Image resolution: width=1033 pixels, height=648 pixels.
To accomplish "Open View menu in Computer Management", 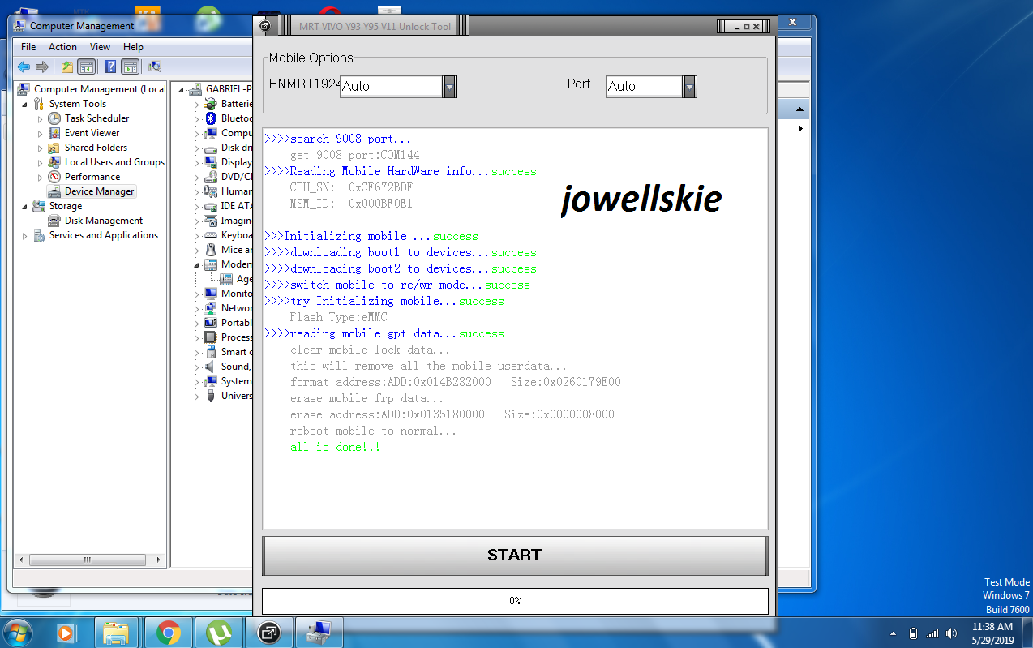I will tap(100, 47).
